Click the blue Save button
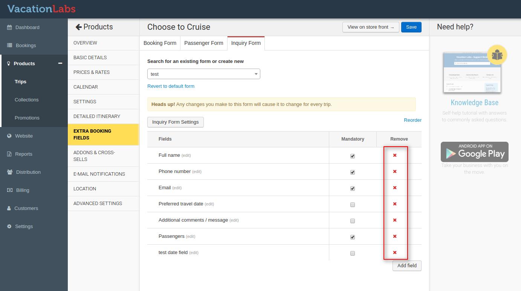Viewport: 521px width, 291px height. click(x=411, y=27)
